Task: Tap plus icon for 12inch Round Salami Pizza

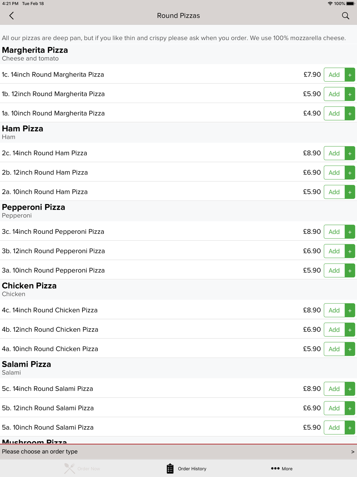Action: (350, 408)
